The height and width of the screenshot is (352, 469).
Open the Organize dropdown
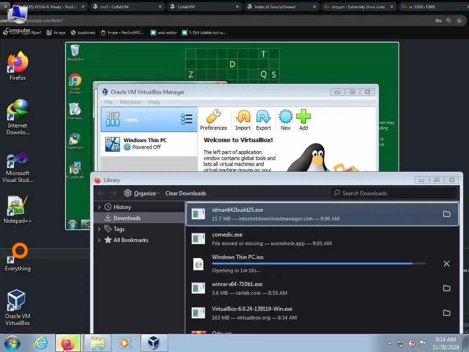coord(142,193)
